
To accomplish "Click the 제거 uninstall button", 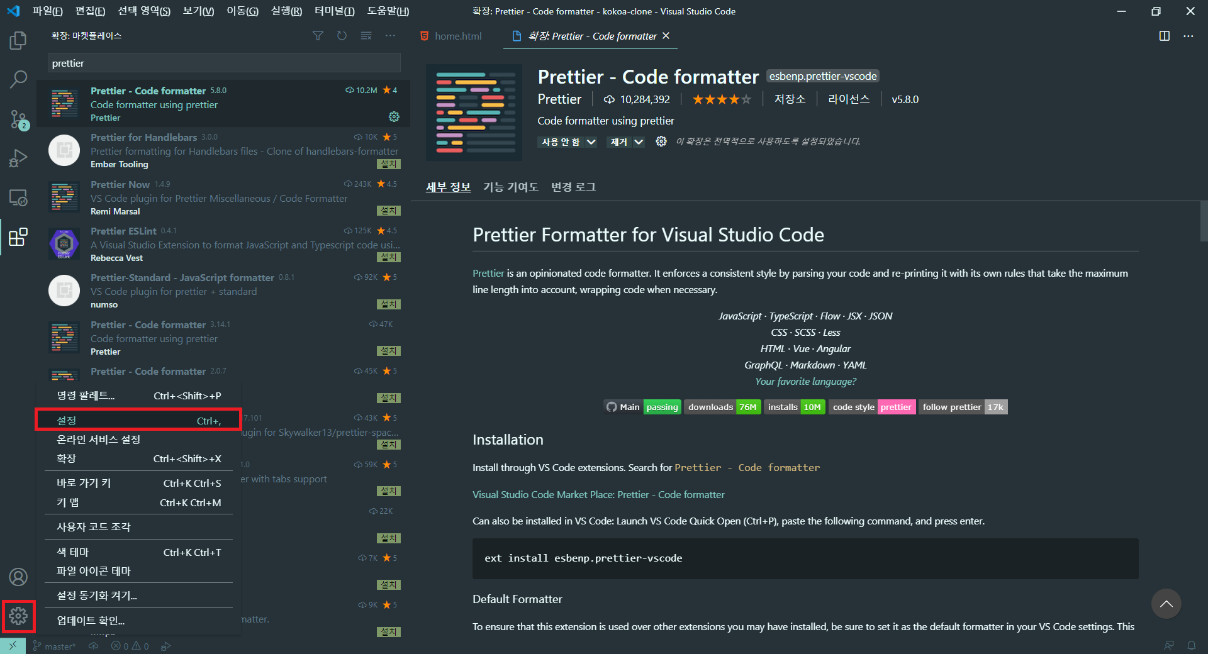I will pyautogui.click(x=618, y=142).
